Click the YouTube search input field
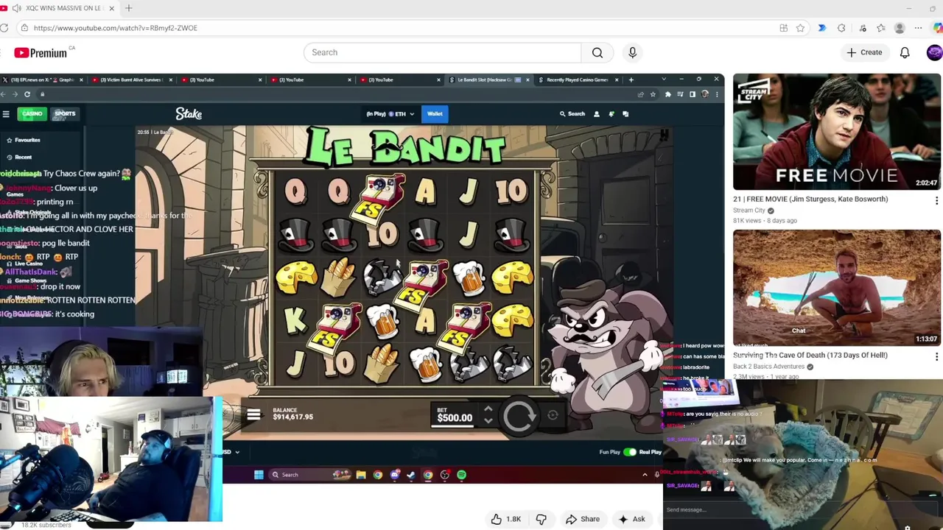Viewport: 943px width, 530px height. [x=442, y=52]
